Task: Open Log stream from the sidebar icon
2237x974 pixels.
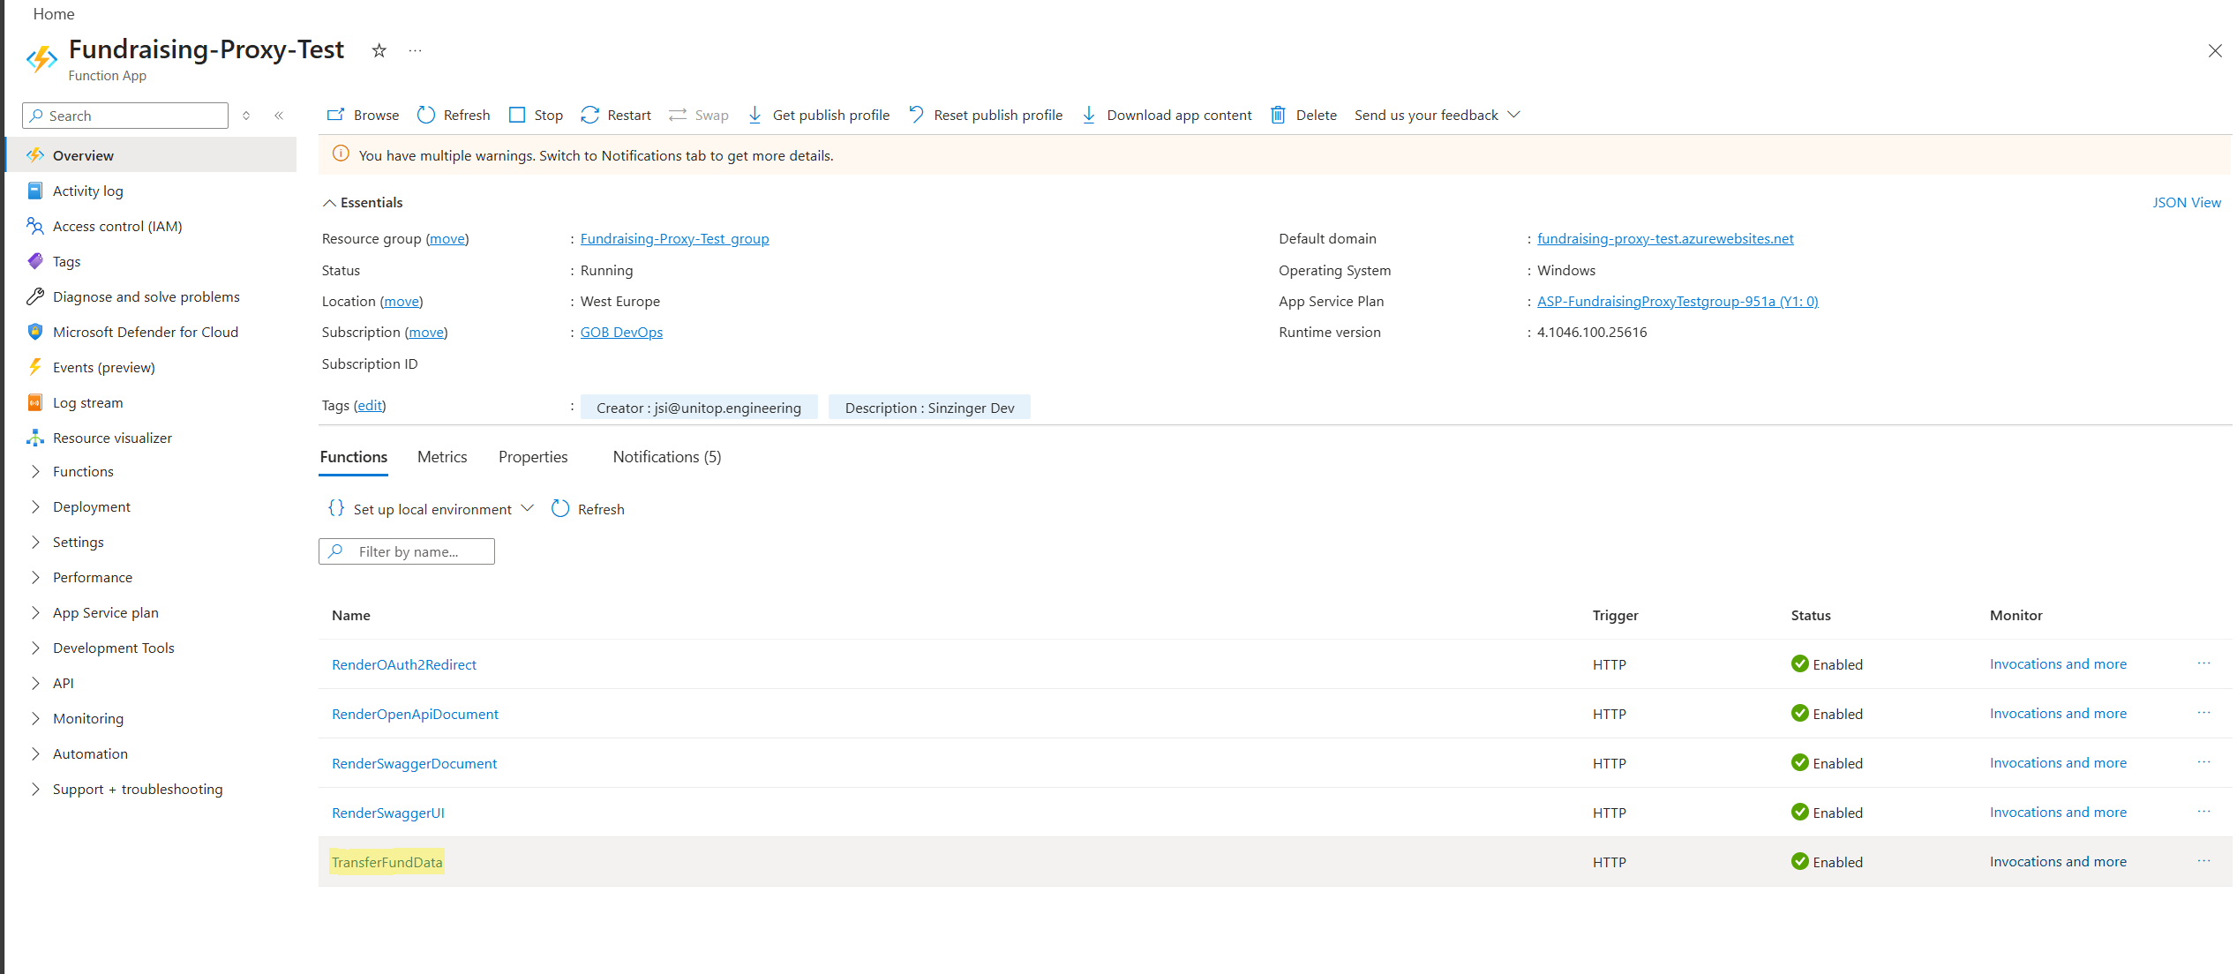Action: (x=34, y=402)
